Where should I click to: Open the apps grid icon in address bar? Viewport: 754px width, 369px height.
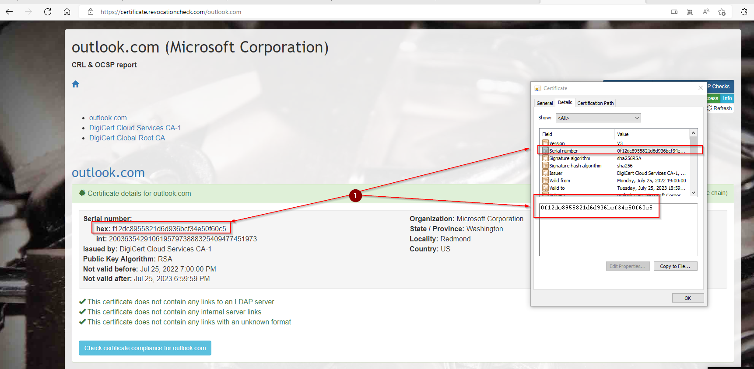[690, 12]
